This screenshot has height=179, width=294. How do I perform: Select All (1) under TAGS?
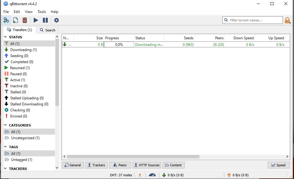coord(29,154)
